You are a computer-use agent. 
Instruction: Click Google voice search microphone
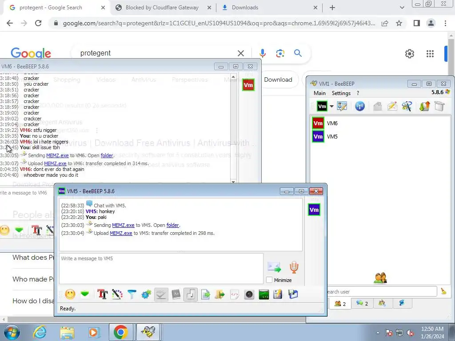[x=263, y=53]
